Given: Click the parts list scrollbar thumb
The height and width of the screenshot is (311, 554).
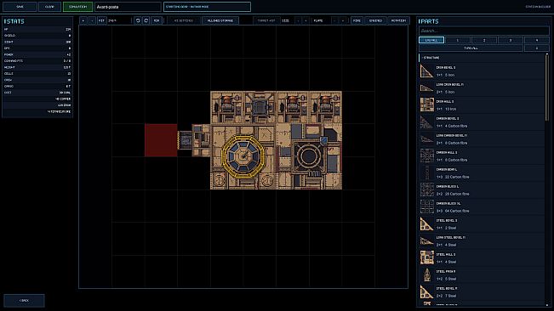Looking at the screenshot, I should coord(547,87).
